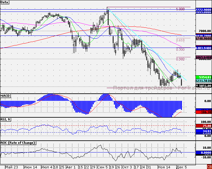Click the green 5354.81 price tag
212x169 pixels.
point(203,77)
